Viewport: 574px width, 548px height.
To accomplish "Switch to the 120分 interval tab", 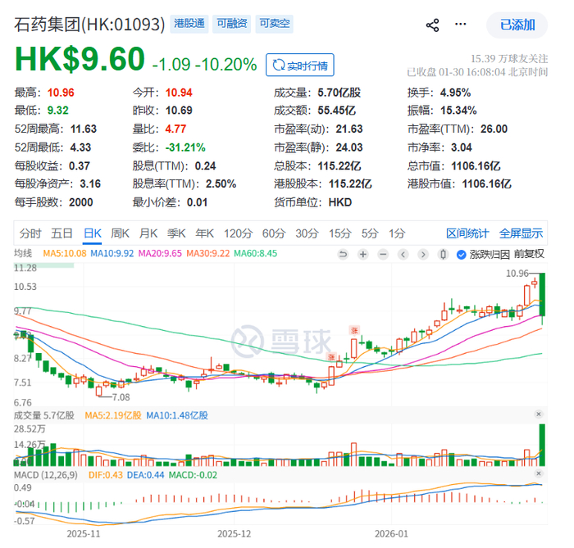I will click(x=239, y=233).
